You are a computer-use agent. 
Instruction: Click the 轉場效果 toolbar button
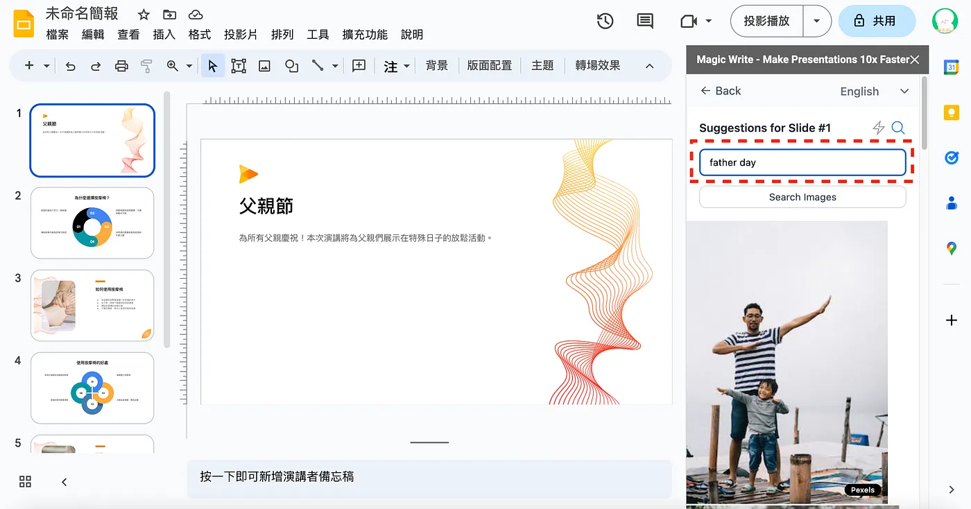point(597,66)
